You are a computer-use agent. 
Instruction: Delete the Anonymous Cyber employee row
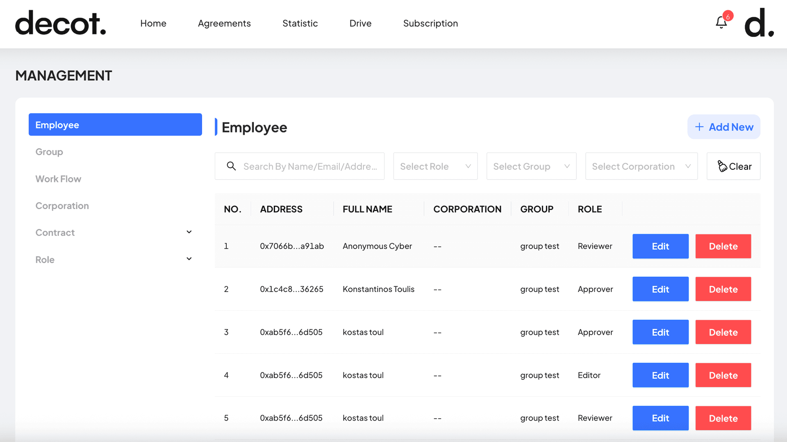[x=723, y=246]
